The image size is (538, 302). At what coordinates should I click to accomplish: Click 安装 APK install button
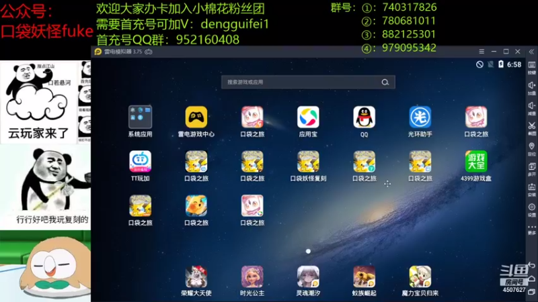(531, 190)
